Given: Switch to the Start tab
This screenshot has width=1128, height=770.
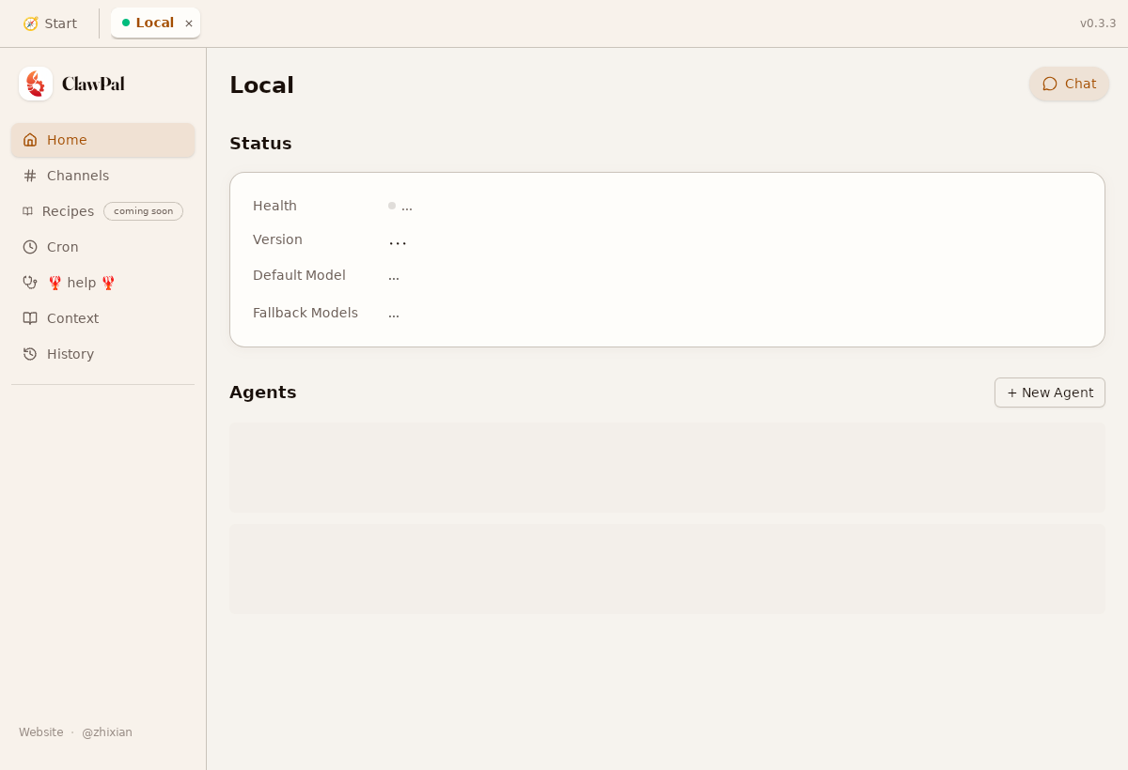Looking at the screenshot, I should 51,23.
